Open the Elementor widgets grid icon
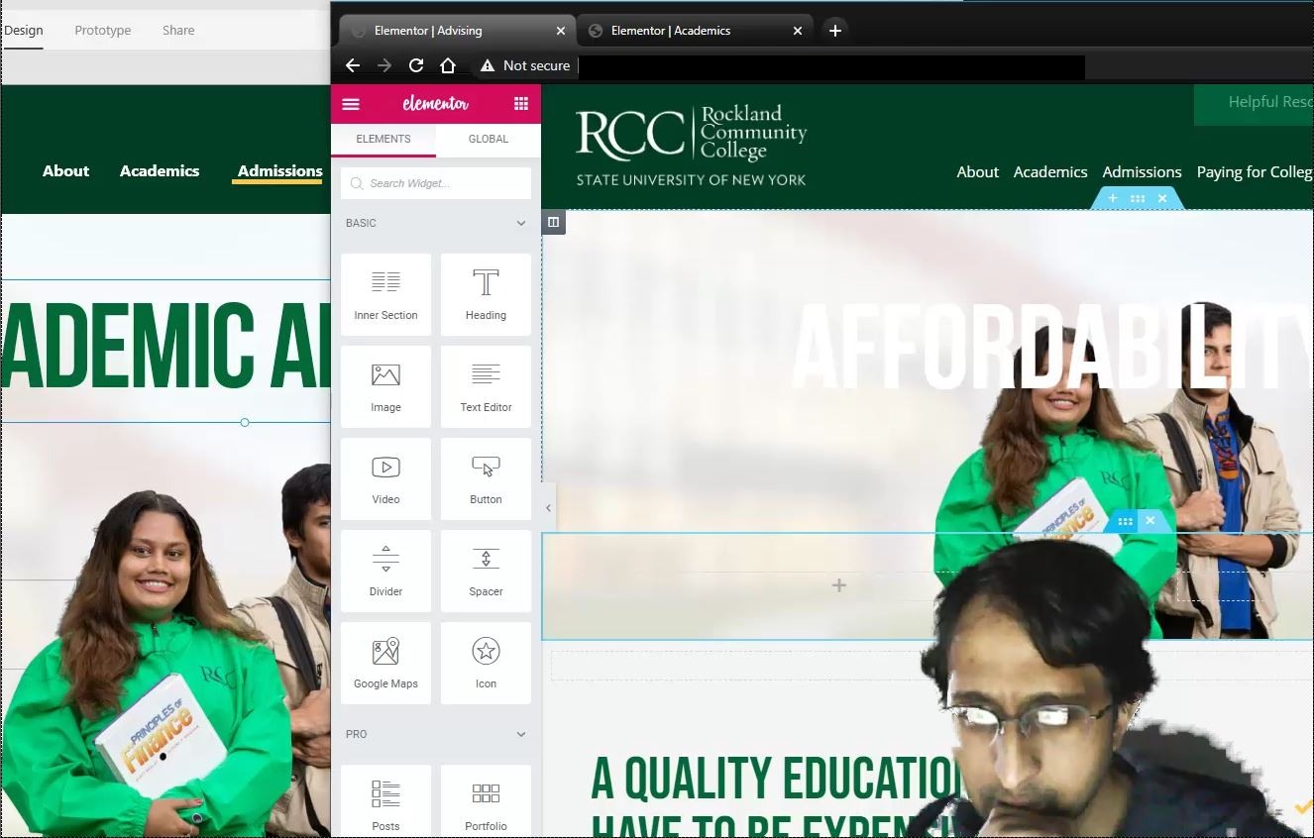The width and height of the screenshot is (1314, 838). click(521, 104)
